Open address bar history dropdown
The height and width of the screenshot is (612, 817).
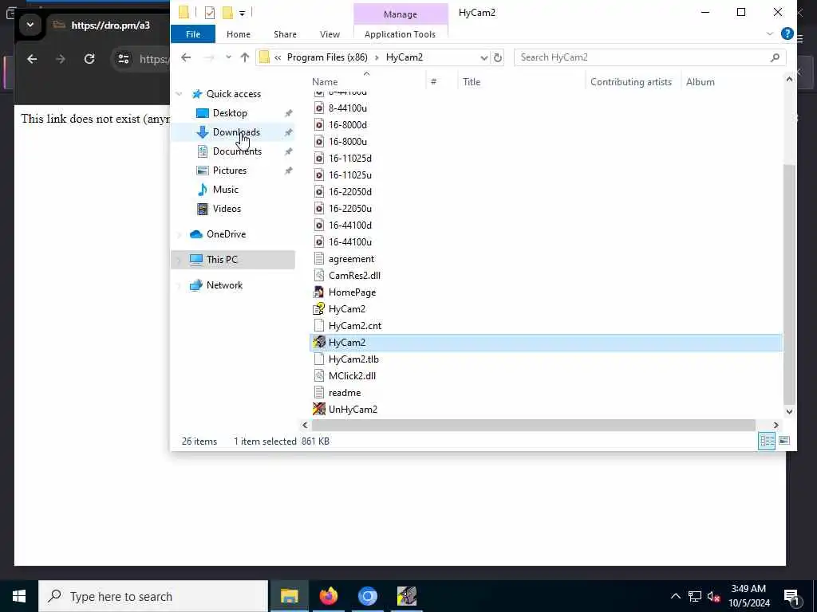(483, 57)
